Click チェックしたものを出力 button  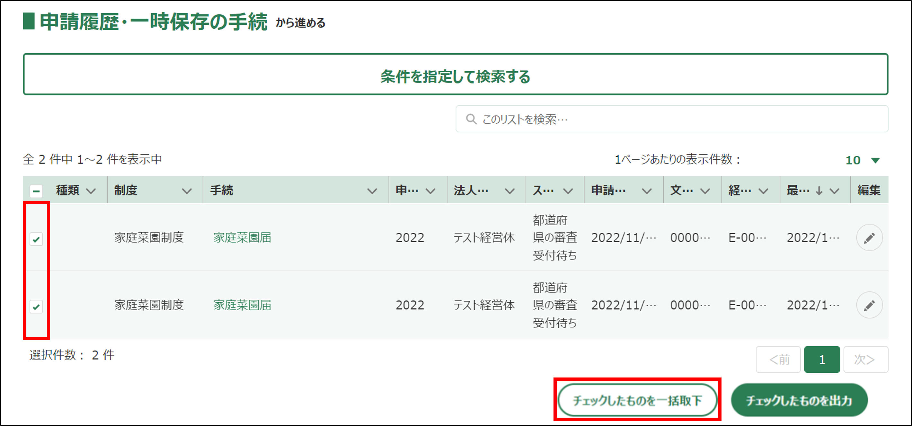pos(799,400)
